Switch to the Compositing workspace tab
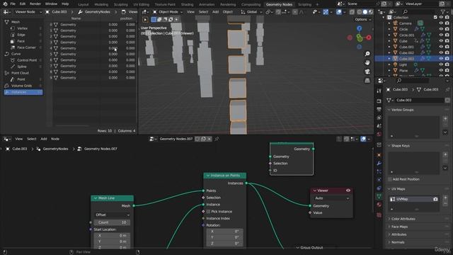Screen dimensions: 453x255 click(x=251, y=5)
